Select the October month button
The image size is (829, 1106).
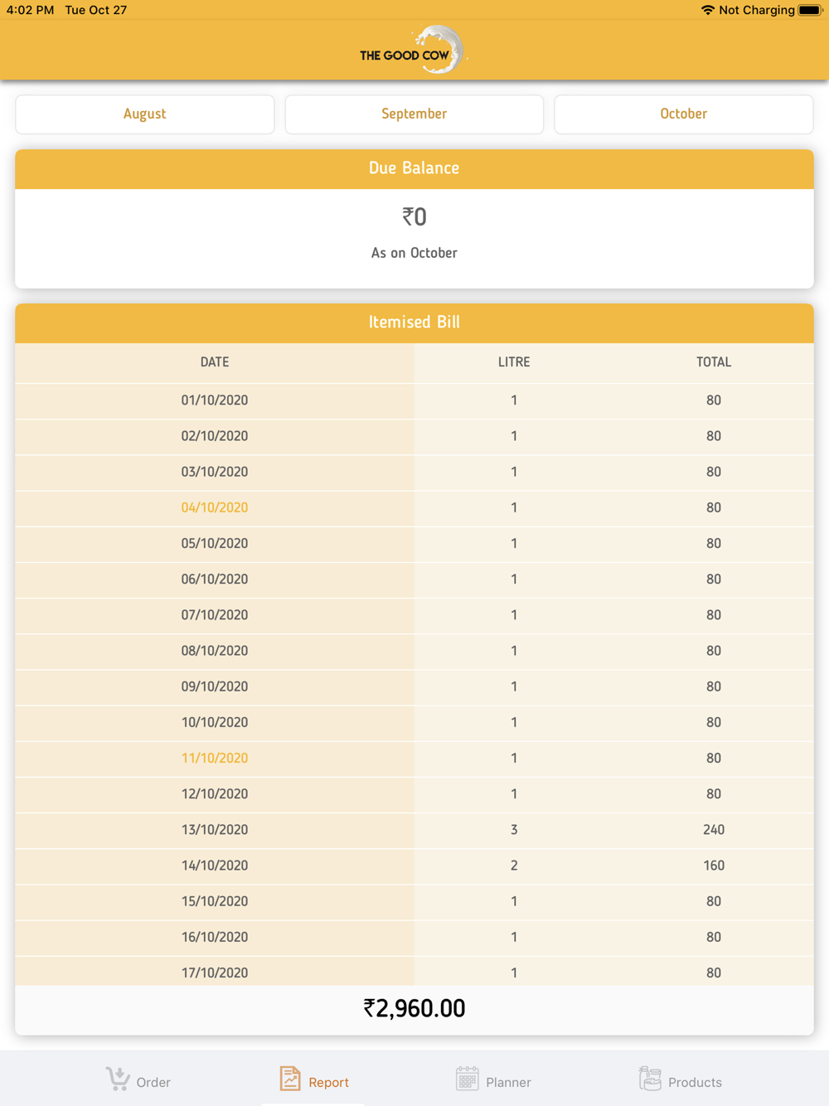[684, 114]
